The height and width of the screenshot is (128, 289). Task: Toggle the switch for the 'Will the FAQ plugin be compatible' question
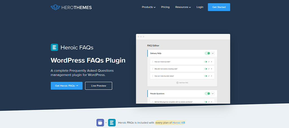pos(206,102)
